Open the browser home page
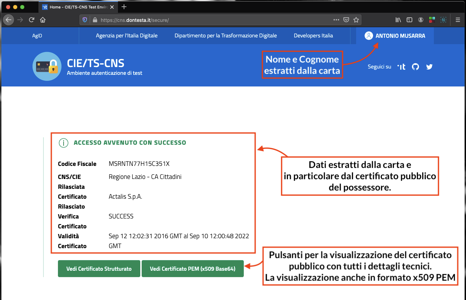466x300 pixels. [x=43, y=20]
